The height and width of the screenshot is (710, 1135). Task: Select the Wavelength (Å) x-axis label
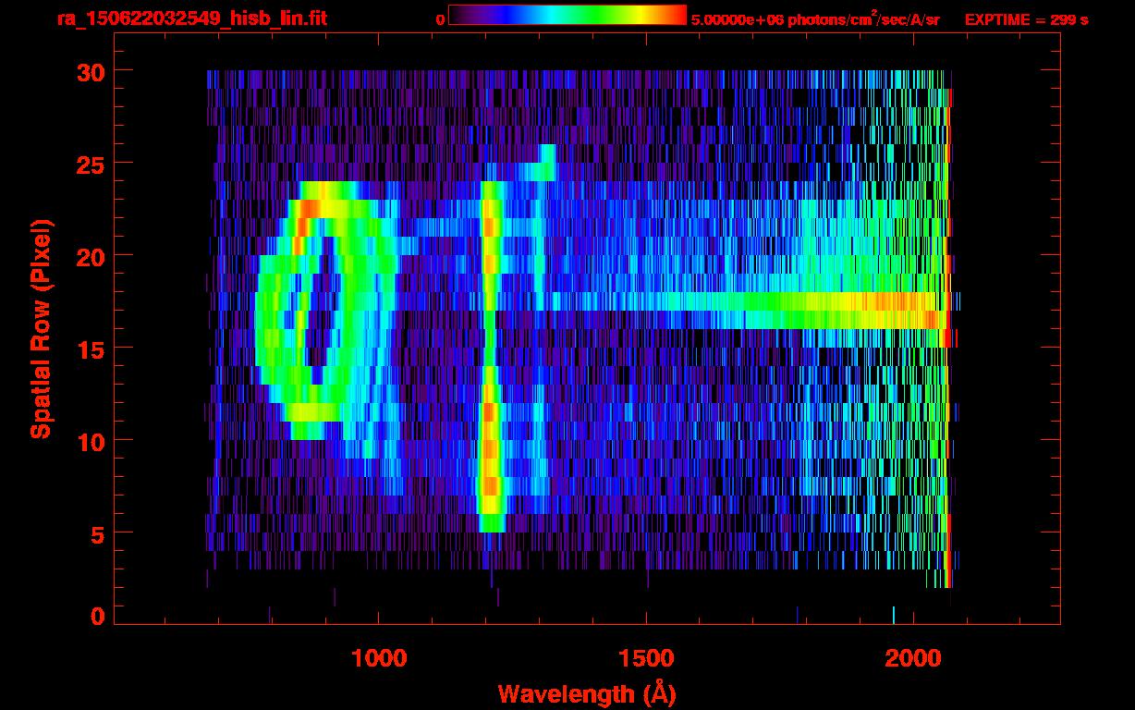pyautogui.click(x=584, y=693)
